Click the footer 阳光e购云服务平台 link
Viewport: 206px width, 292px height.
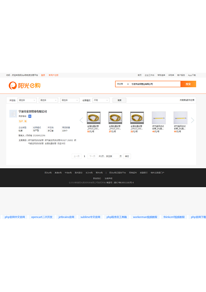[118, 173]
